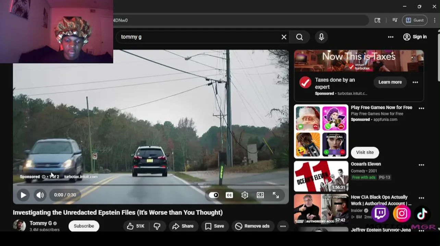
Task: Open the options menu for Ocean's Eleven
Action: coord(421,165)
